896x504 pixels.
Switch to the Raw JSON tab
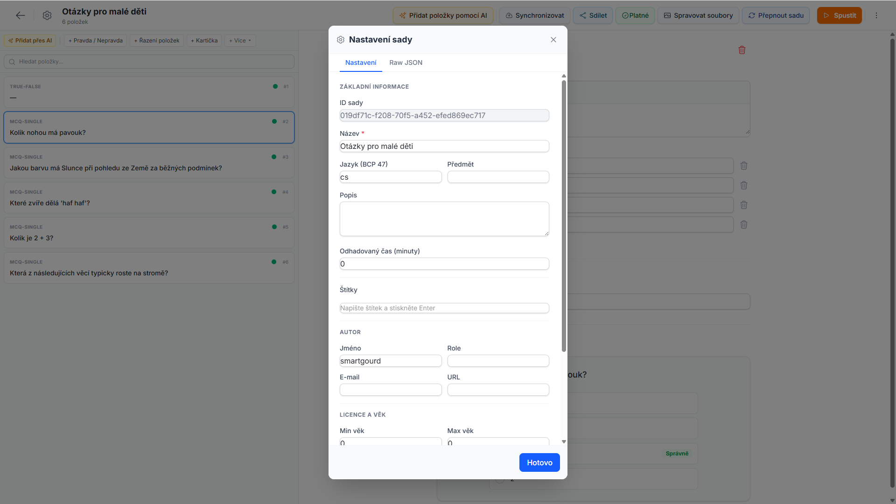point(406,63)
